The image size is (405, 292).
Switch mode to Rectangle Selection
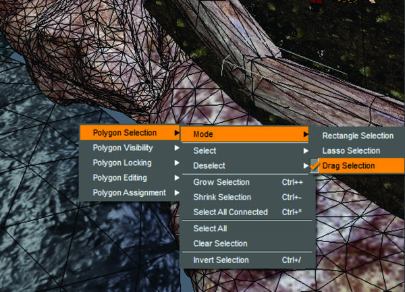pyautogui.click(x=358, y=136)
